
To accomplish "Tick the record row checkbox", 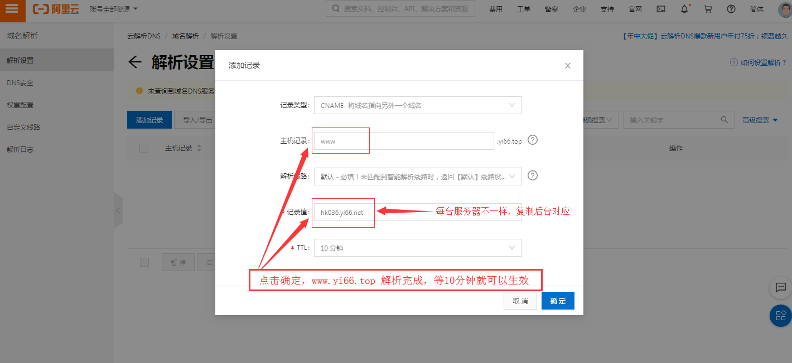I will (x=143, y=262).
